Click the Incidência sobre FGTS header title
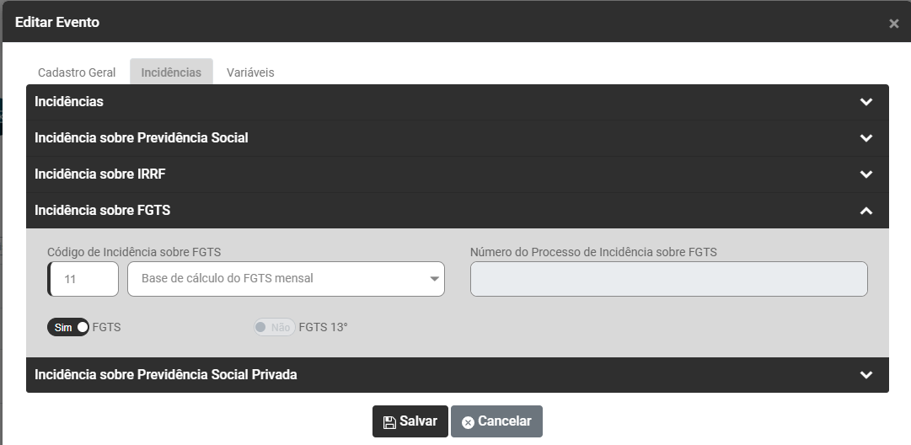The image size is (911, 445). [102, 211]
